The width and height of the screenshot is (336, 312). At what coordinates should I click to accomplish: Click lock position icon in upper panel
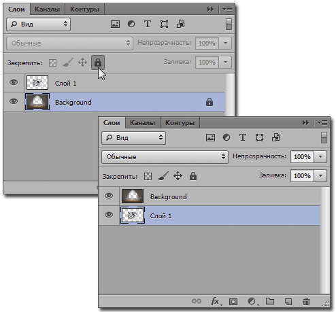click(x=82, y=63)
